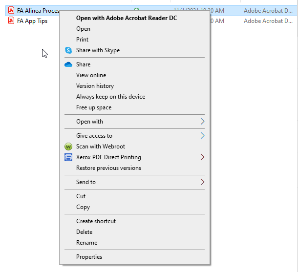The height and width of the screenshot is (272, 298).
Task: Click the green Webroot icon
Action: pyautogui.click(x=68, y=146)
